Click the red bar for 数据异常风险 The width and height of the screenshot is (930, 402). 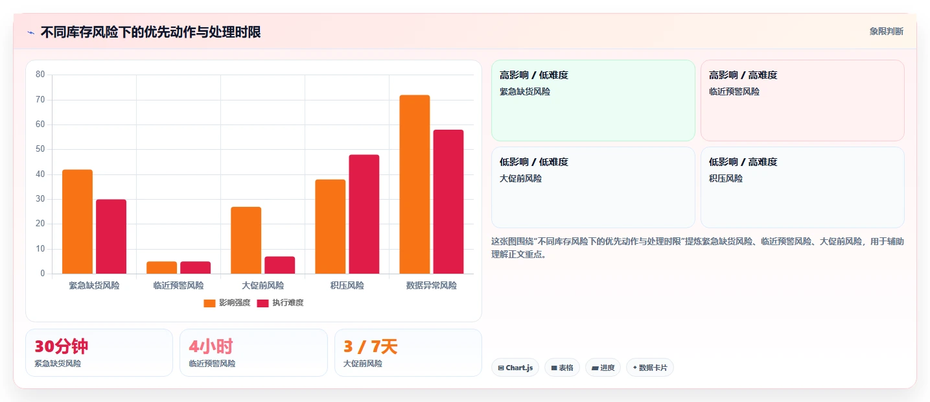coord(448,202)
